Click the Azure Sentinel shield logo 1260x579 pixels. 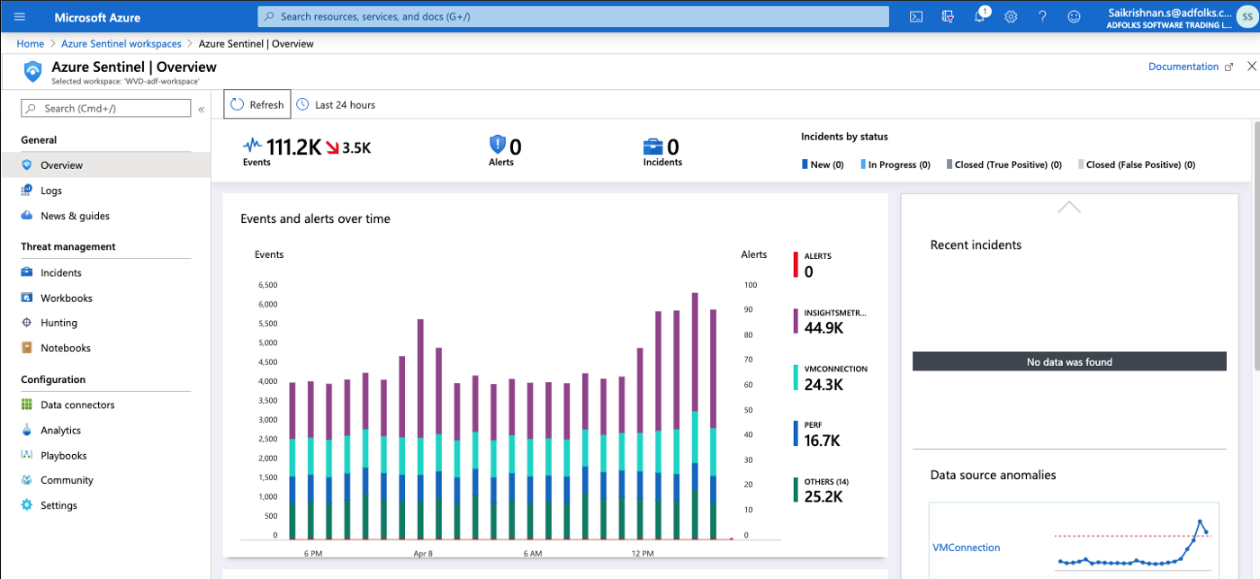[x=33, y=71]
